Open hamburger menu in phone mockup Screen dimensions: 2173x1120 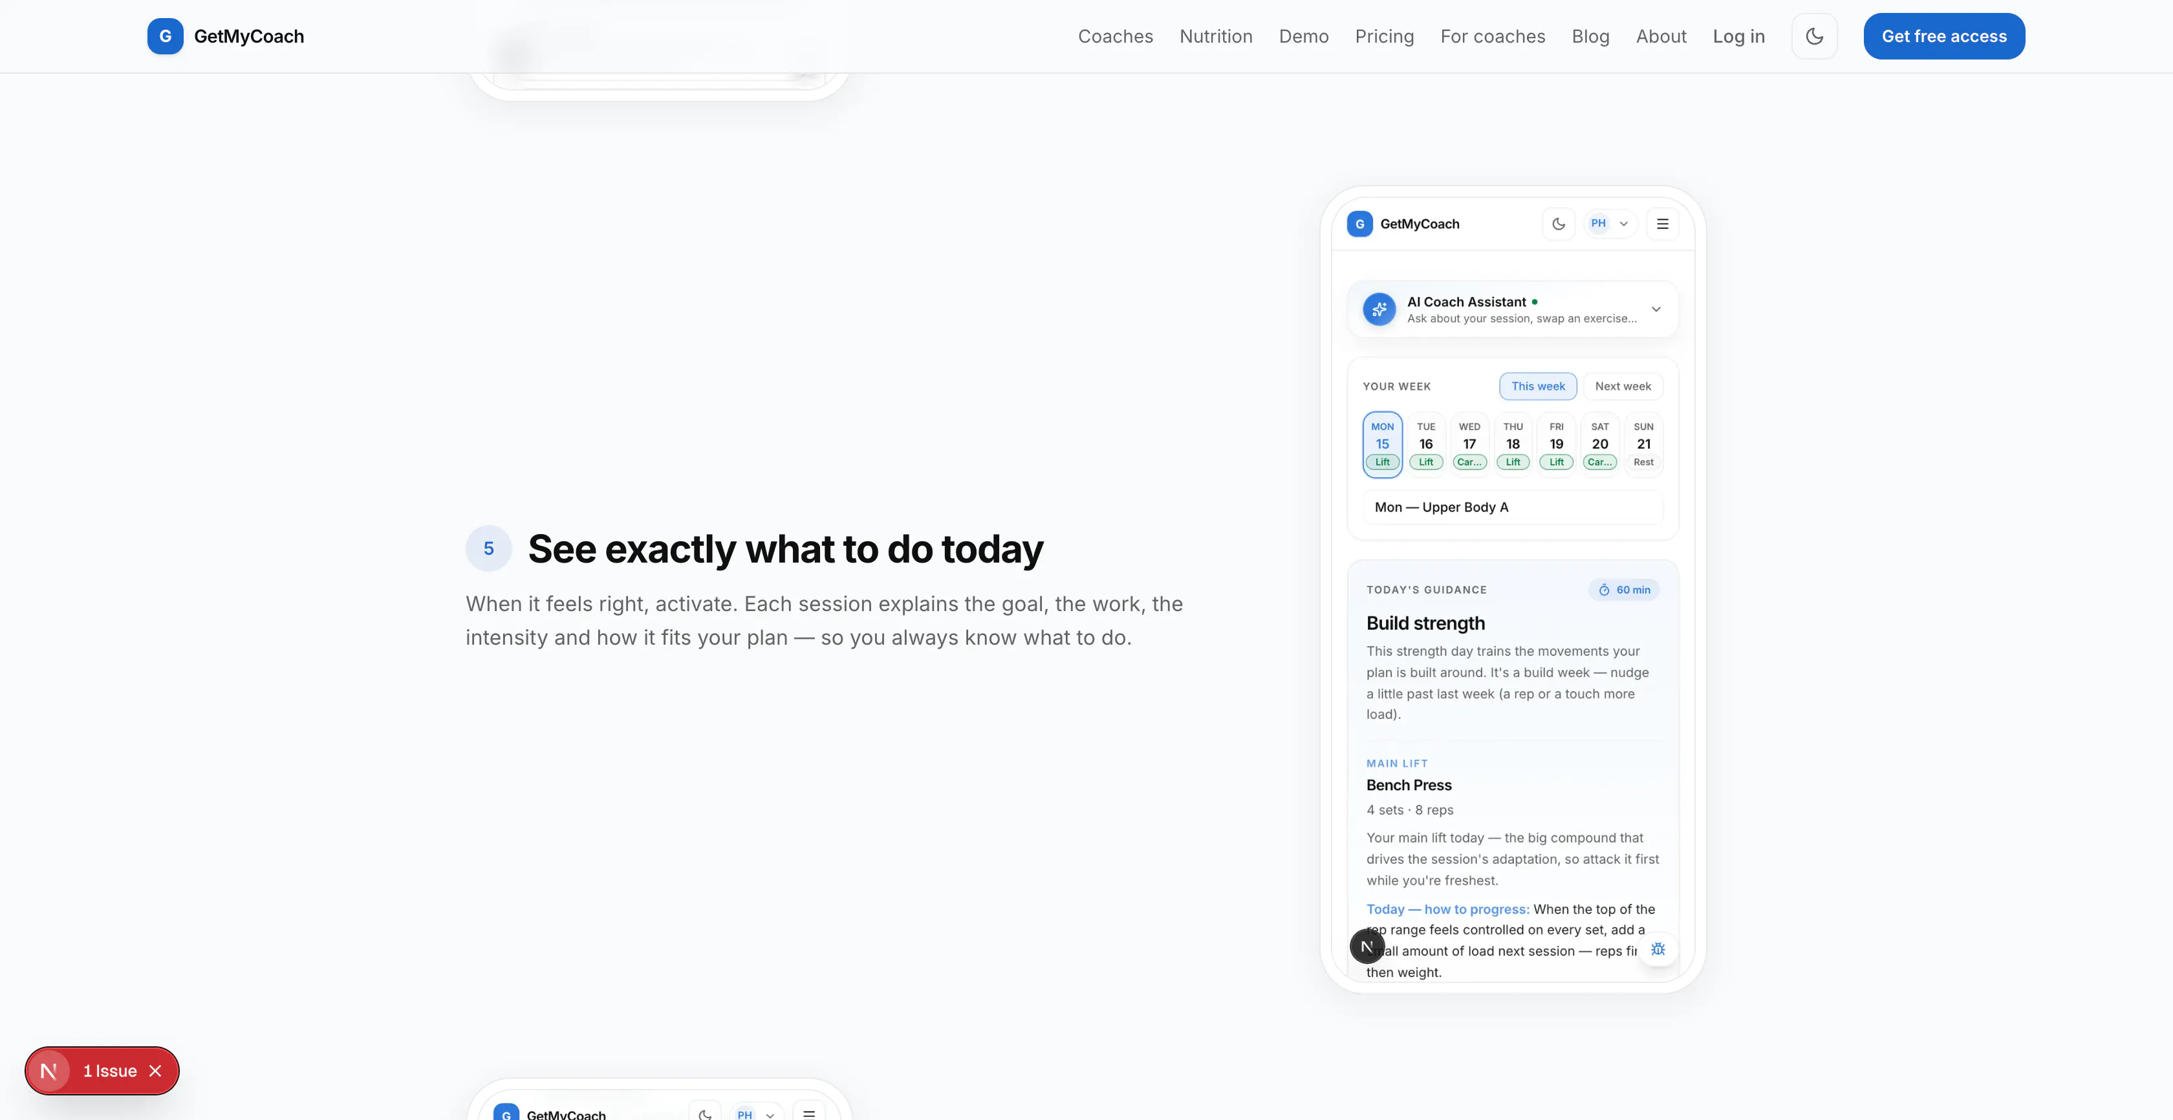point(1662,224)
